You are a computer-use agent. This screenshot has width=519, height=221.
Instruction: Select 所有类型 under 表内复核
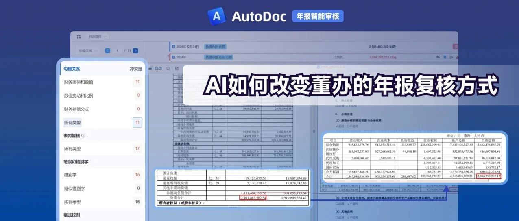tap(72, 149)
